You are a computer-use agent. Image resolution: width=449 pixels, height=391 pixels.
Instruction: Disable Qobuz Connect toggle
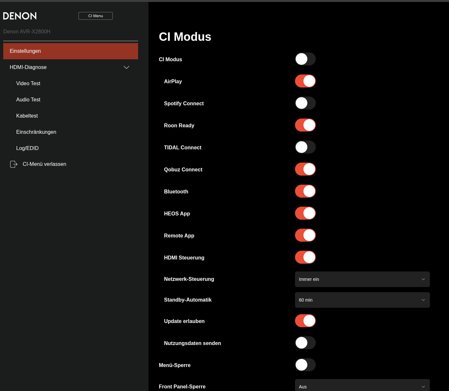click(x=305, y=169)
